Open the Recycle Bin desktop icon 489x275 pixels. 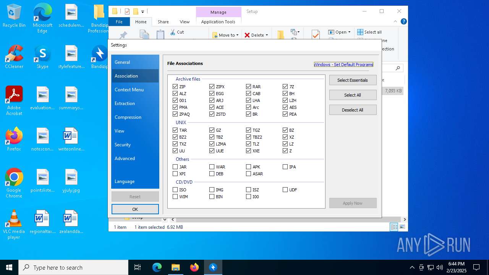pyautogui.click(x=14, y=16)
